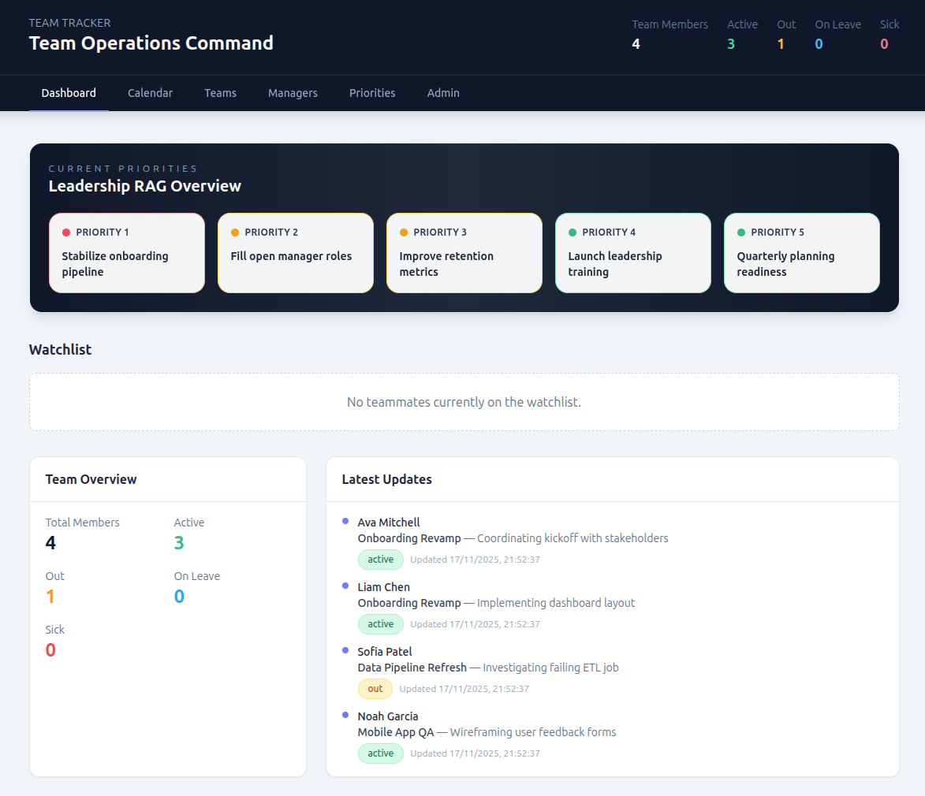Click the green Priority 5 status dot

point(741,232)
